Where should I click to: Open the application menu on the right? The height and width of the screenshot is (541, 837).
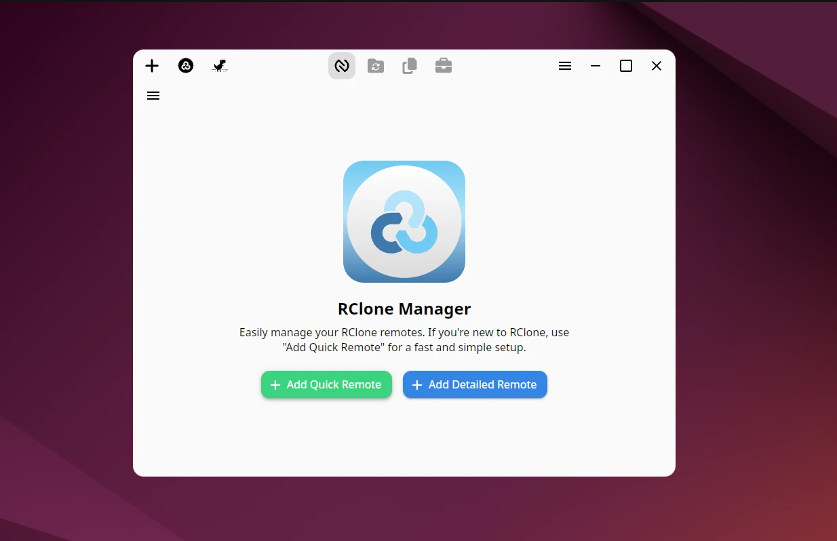pyautogui.click(x=565, y=66)
